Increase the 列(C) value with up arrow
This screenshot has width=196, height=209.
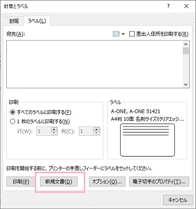coord(97,129)
